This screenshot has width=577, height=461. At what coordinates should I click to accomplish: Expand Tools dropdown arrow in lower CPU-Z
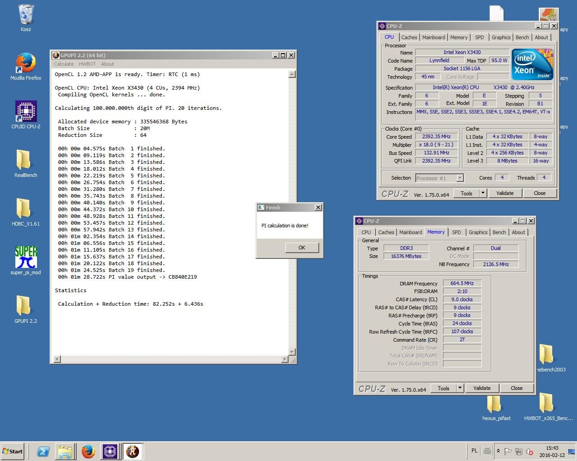(460, 388)
